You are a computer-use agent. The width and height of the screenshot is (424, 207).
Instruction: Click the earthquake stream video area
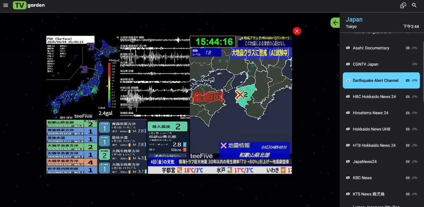pos(169,105)
